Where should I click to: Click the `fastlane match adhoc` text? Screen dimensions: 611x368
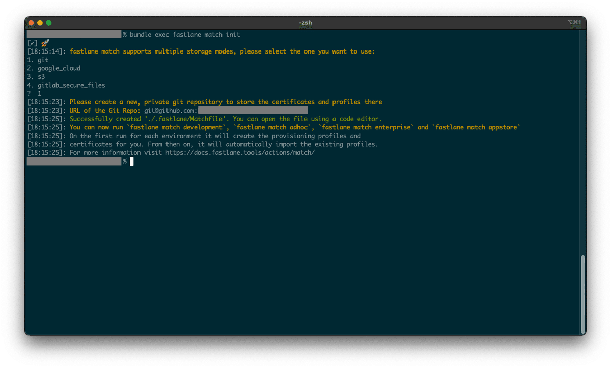(x=272, y=127)
